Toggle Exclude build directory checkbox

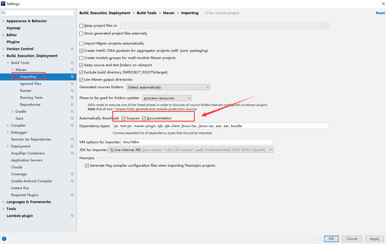[81, 72]
